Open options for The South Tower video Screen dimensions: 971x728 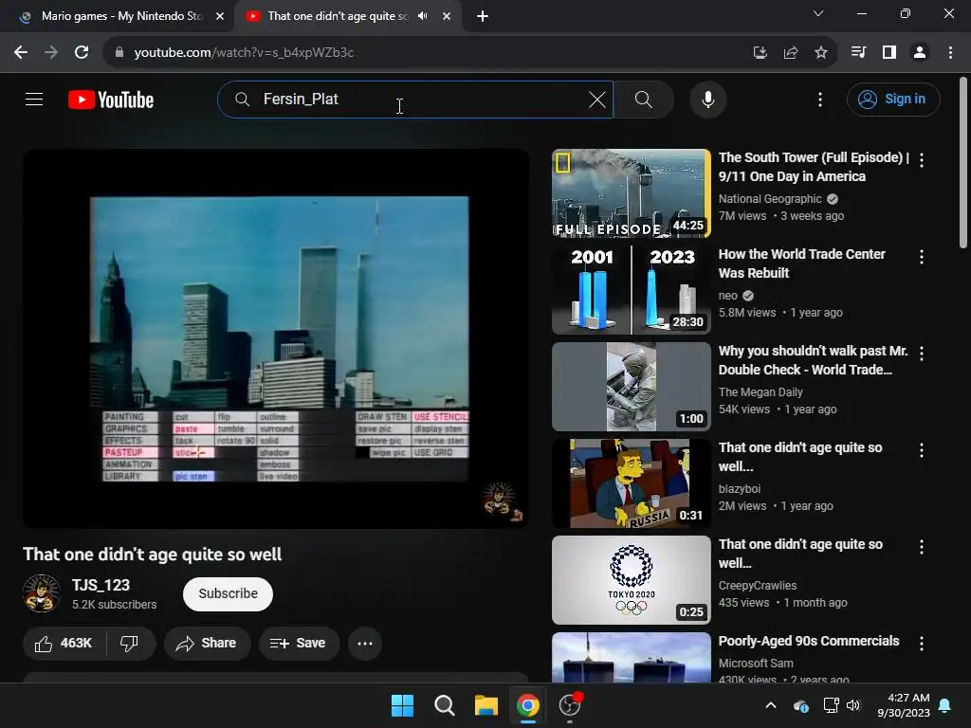(x=922, y=159)
